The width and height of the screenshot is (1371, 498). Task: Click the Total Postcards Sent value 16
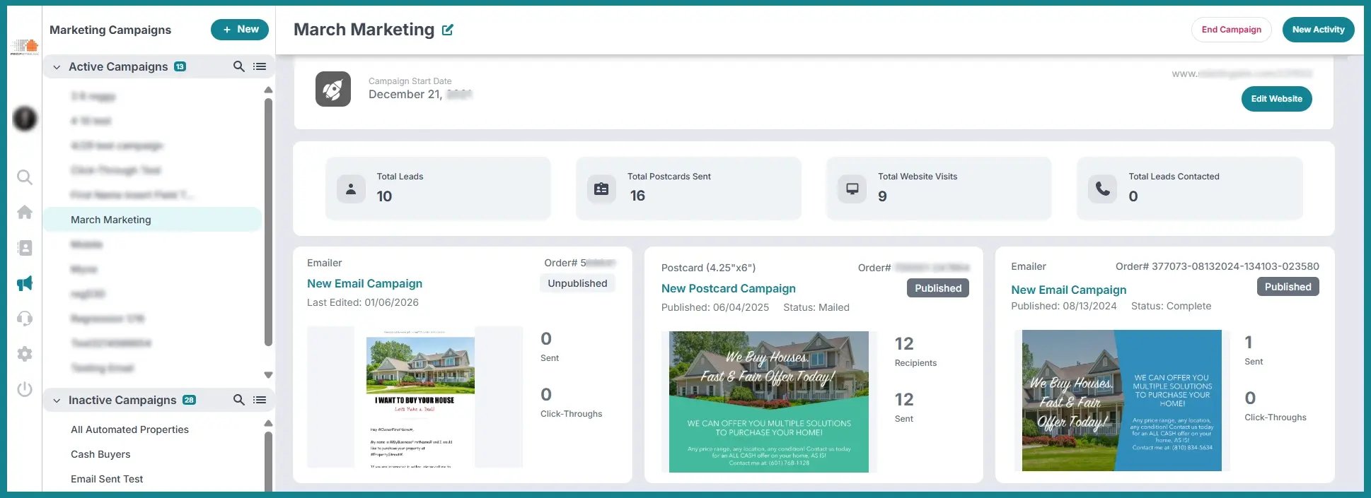click(x=637, y=196)
